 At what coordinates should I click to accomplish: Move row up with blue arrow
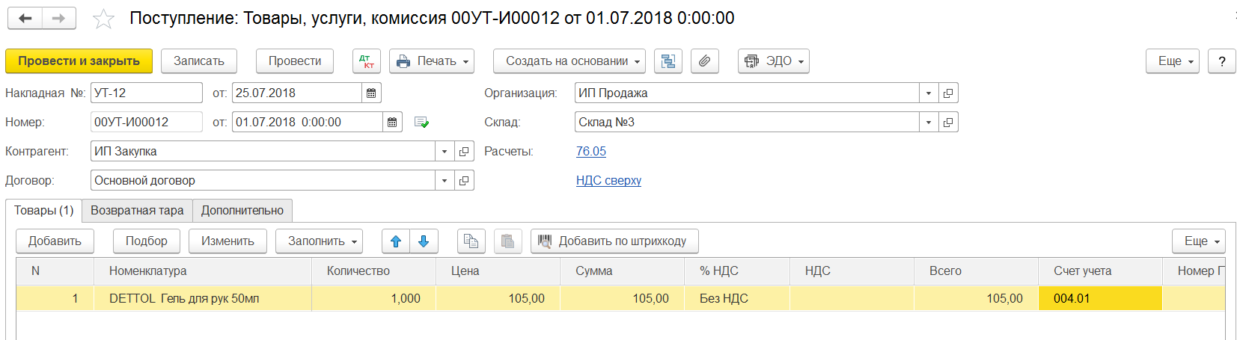click(x=396, y=241)
